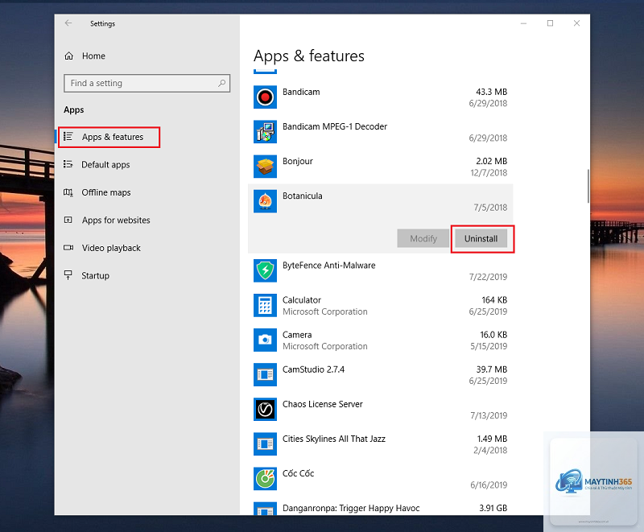Close the Settings window

[576, 23]
